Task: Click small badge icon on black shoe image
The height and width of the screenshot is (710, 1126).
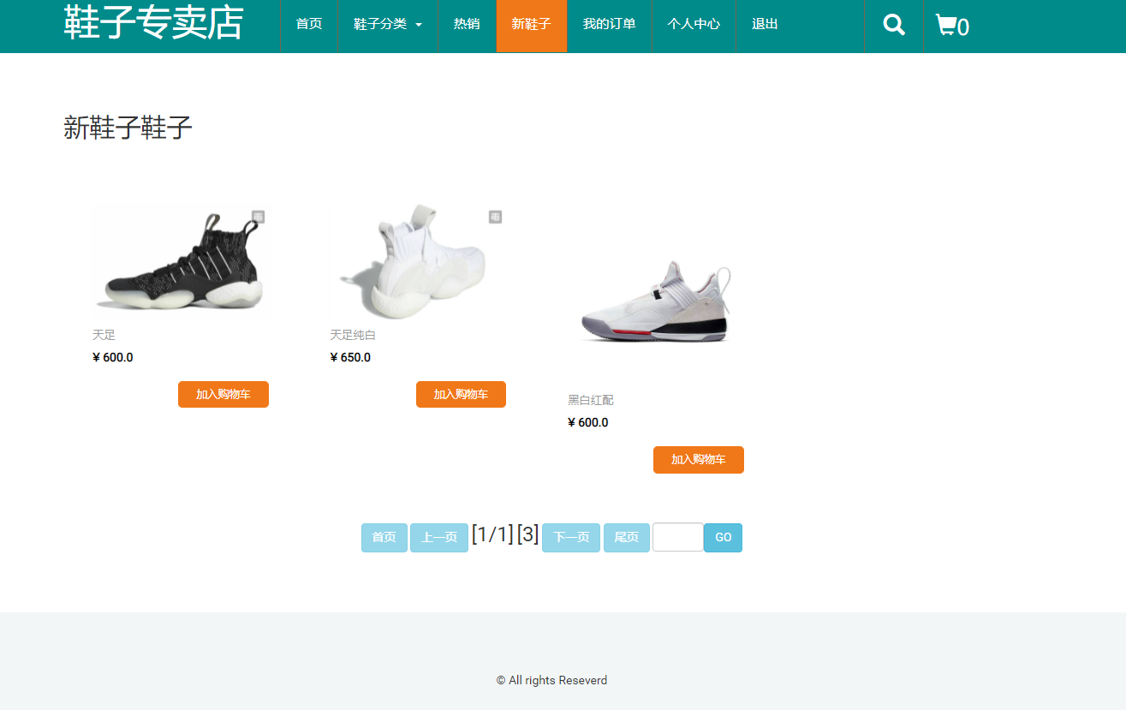Action: pyautogui.click(x=258, y=217)
